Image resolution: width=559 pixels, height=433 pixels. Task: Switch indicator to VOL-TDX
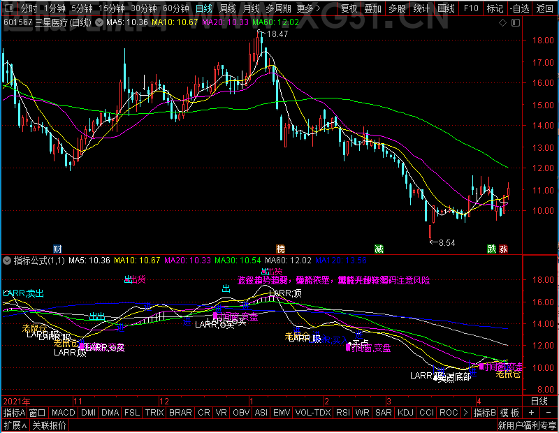coord(313,413)
